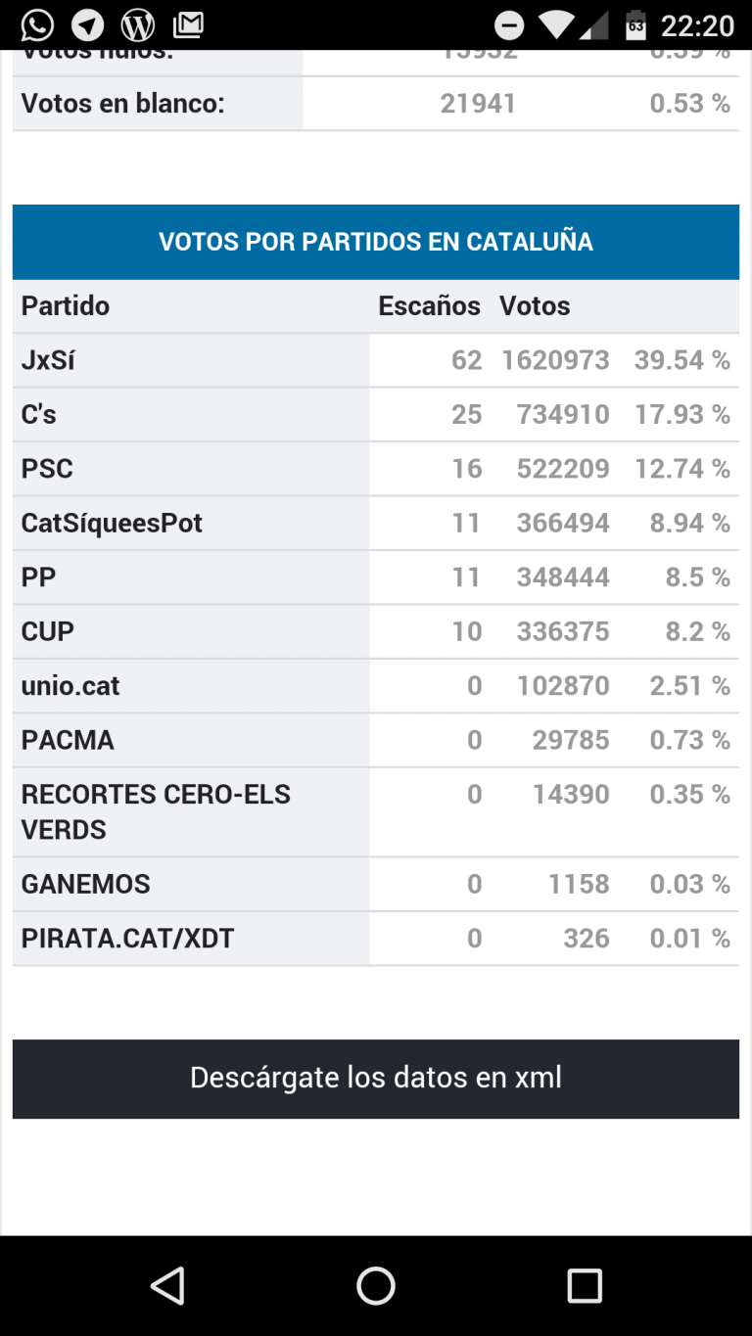This screenshot has height=1336, width=752.
Task: Tap the Android back navigation button
Action: [167, 1285]
